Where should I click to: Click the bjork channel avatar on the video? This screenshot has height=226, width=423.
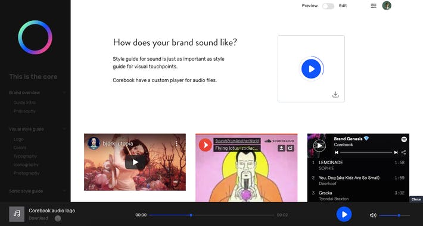pos(94,143)
